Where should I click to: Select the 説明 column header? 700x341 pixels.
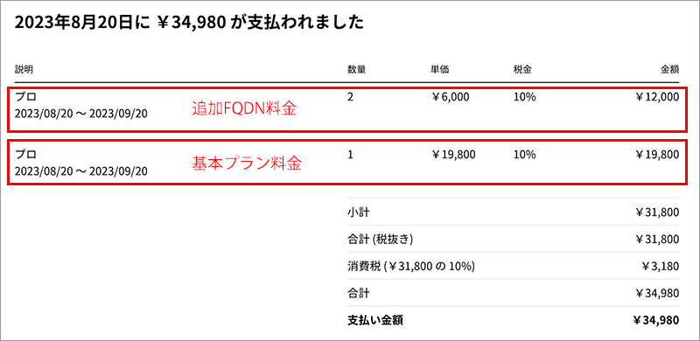pyautogui.click(x=24, y=70)
